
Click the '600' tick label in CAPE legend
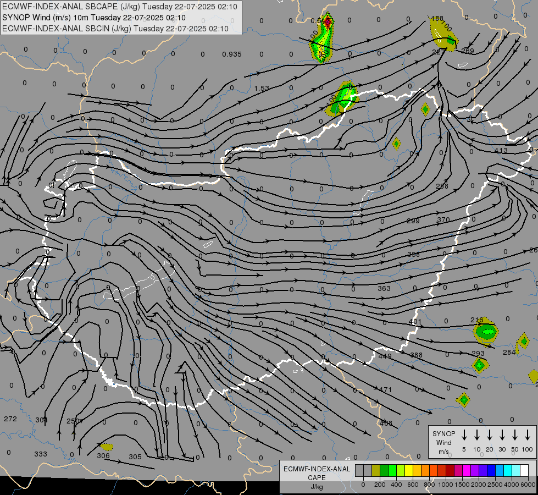[x=412, y=485]
